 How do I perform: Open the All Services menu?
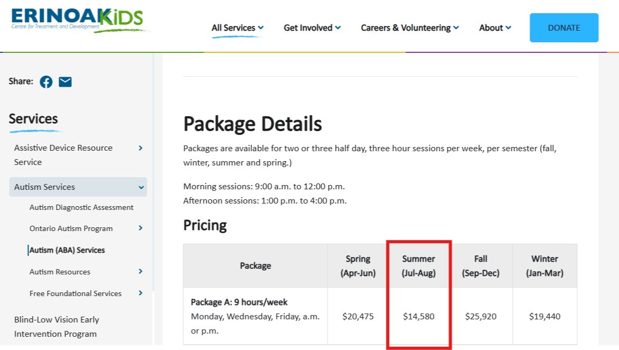(x=237, y=28)
